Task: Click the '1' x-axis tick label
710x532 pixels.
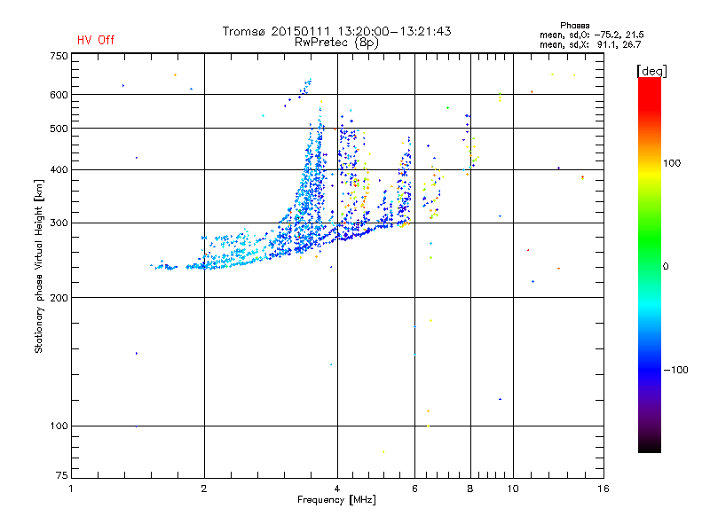Action: click(71, 489)
